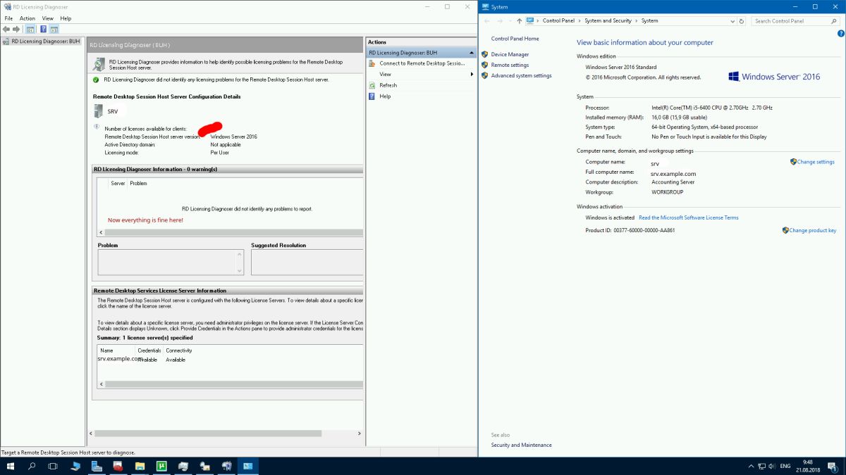
Task: Click the Back arrow in RD Licensing Diagnoser toolbar
Action: pyautogui.click(x=6, y=30)
